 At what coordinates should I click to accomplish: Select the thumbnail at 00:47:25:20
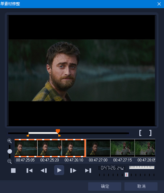pos(50,148)
